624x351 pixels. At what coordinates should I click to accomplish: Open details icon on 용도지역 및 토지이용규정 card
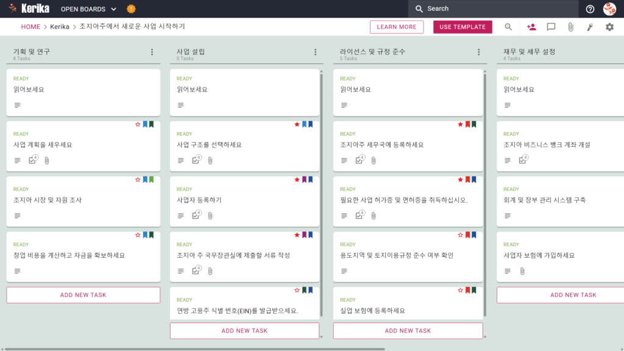point(344,271)
